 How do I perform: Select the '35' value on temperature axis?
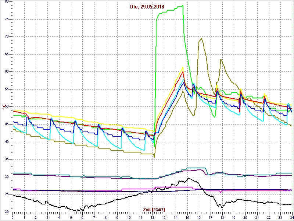point(6,159)
